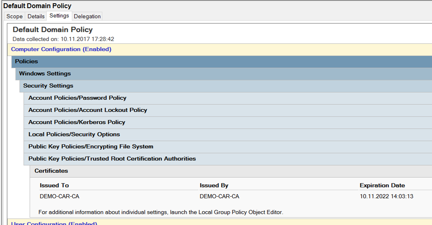Open the Details tab
Viewport: 432px width, 225px height.
[36, 16]
